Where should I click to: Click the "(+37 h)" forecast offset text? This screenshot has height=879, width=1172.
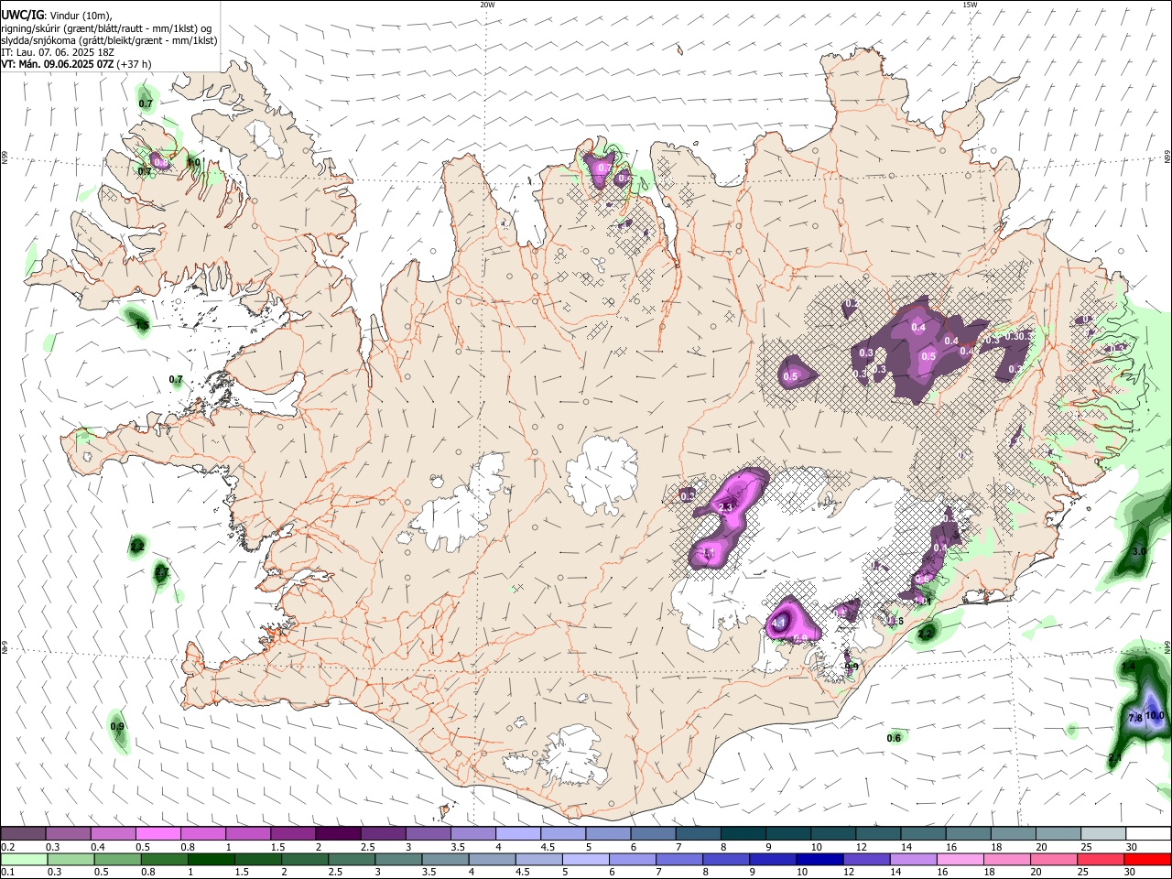[135, 64]
